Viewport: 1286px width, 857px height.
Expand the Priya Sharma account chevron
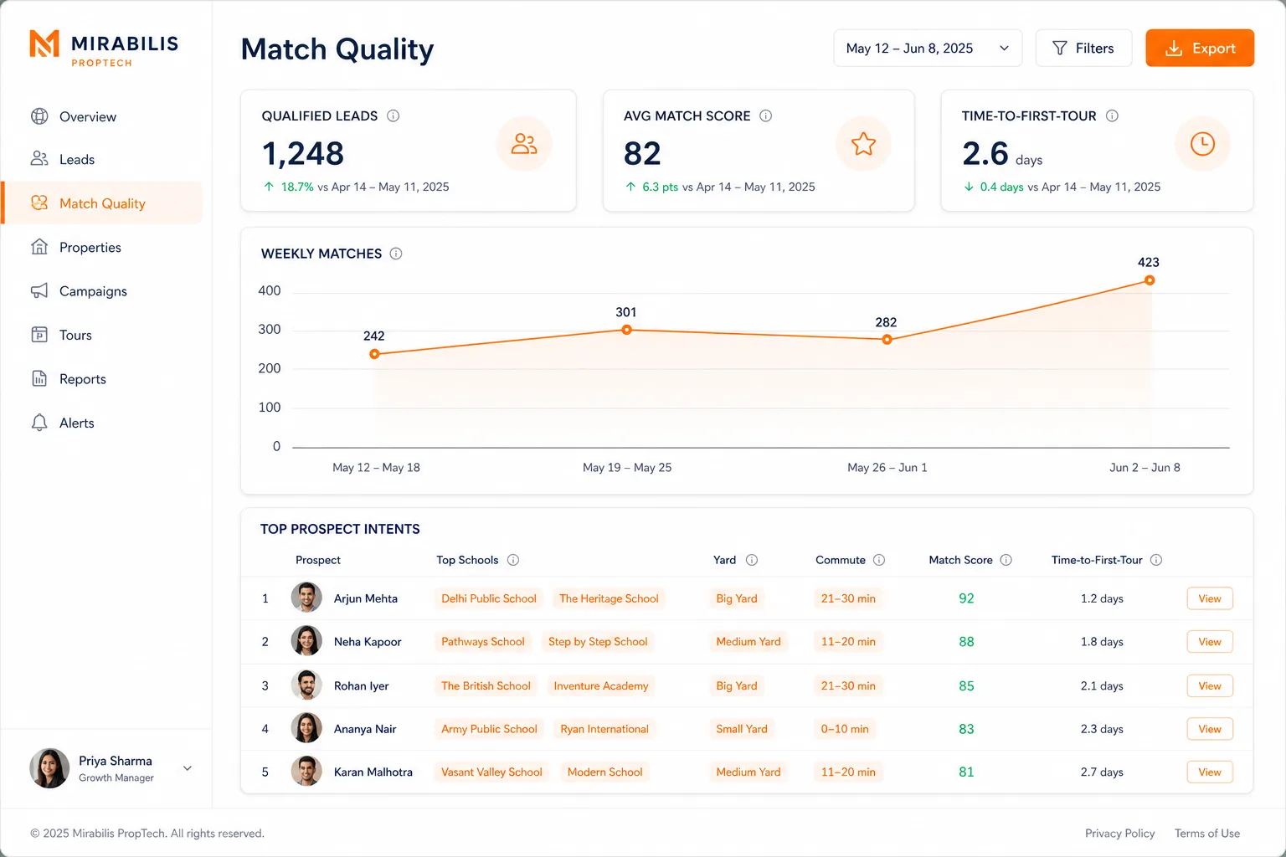click(x=188, y=768)
